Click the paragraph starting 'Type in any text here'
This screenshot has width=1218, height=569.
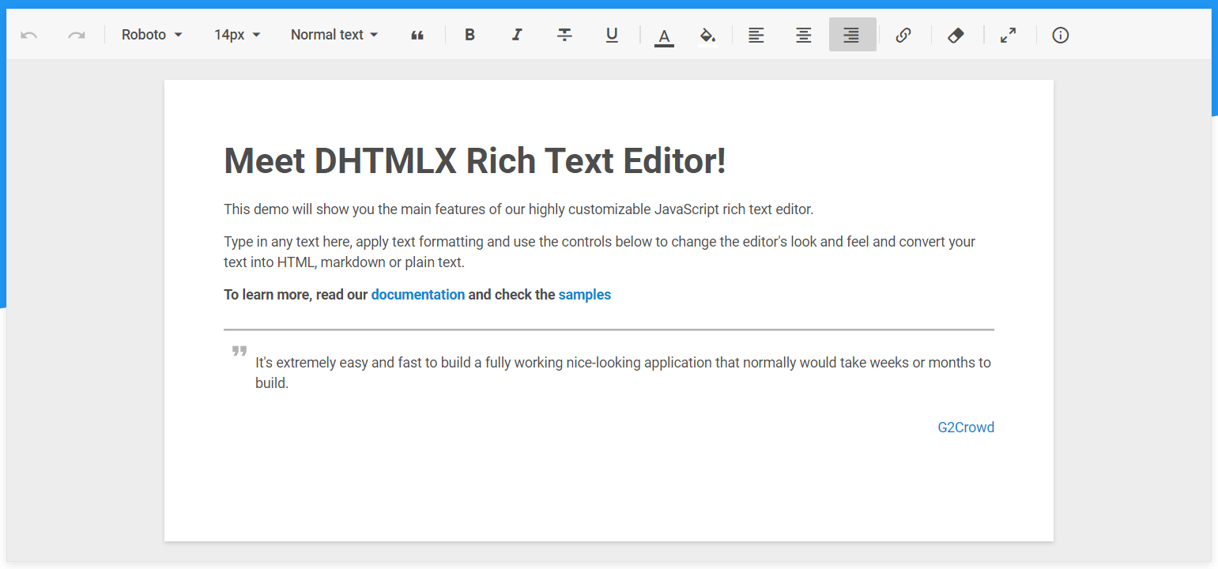600,252
